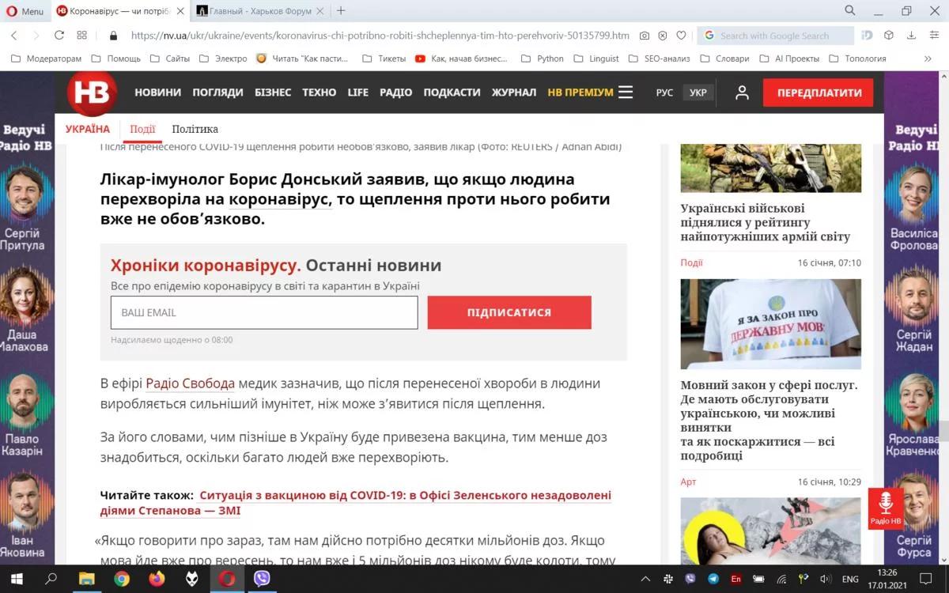Open the ПОГЛЯДИ section
This screenshot has width=949, height=593.
[x=217, y=93]
